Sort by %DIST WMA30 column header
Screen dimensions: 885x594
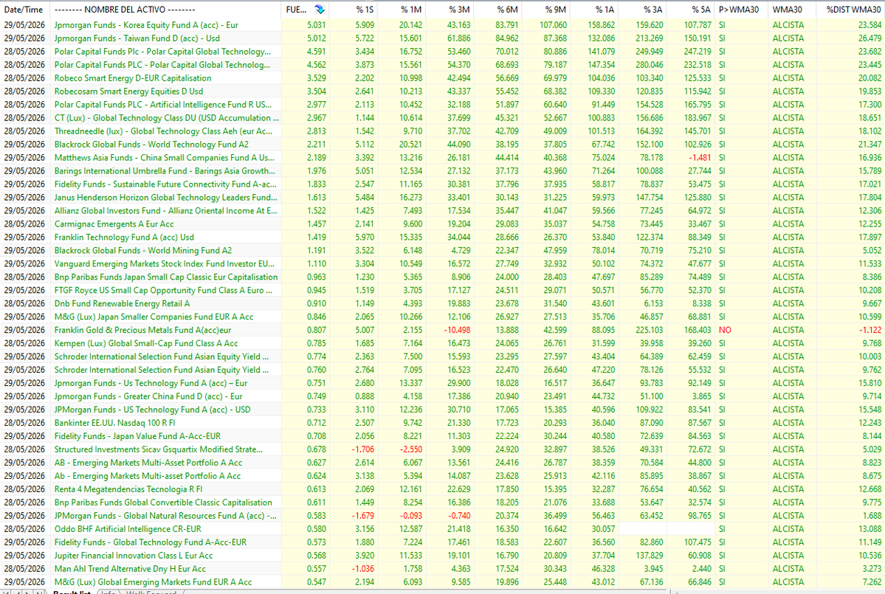[850, 10]
